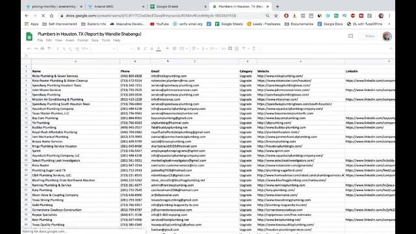Click the Undo icon in Sheets toolbar
Viewport: 416px width, 234px height.
29,49
